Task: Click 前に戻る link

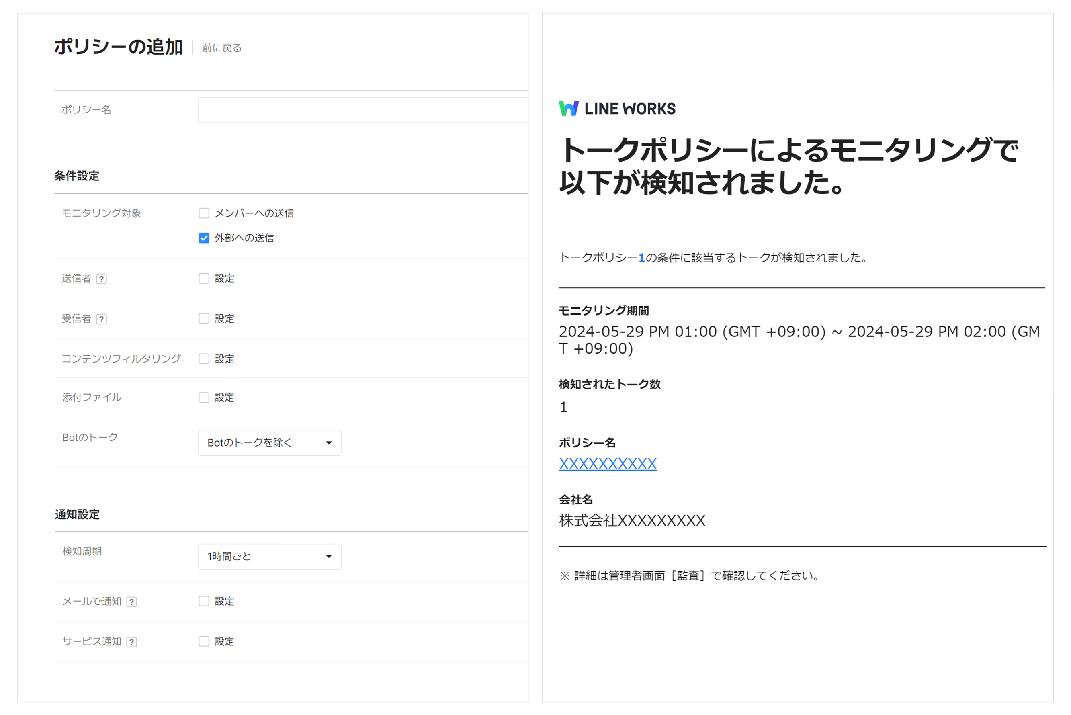Action: (x=221, y=48)
